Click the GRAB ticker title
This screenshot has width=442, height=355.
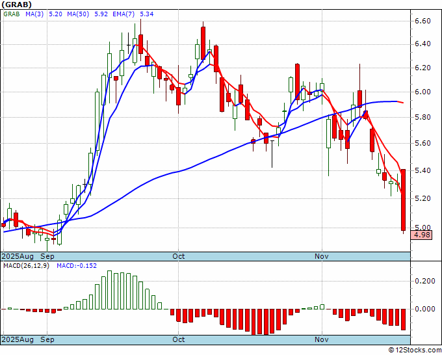coord(16,5)
